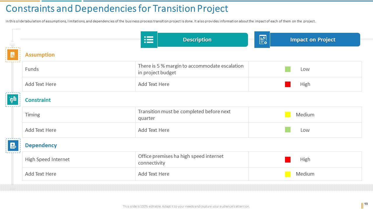Click the list icon beside Description
This screenshot has height=209, width=373.
pos(149,40)
